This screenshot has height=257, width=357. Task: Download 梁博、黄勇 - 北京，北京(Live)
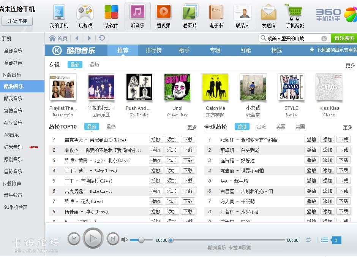click(x=188, y=160)
